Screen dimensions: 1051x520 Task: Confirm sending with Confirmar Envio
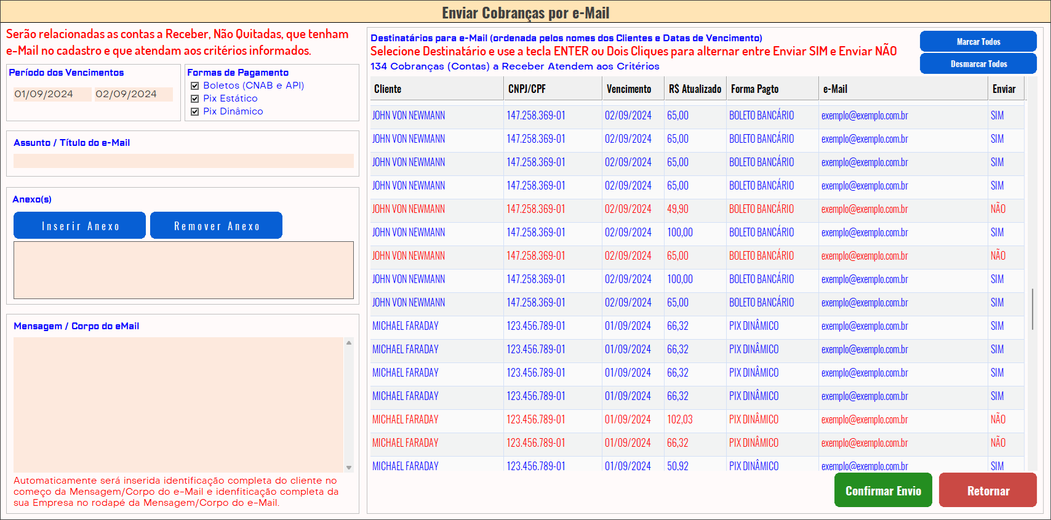click(x=883, y=490)
